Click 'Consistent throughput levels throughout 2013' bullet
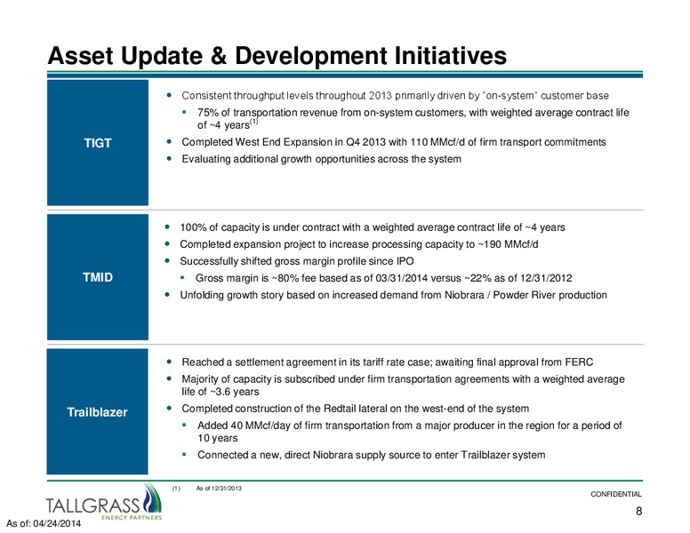690x533 pixels. (x=395, y=95)
